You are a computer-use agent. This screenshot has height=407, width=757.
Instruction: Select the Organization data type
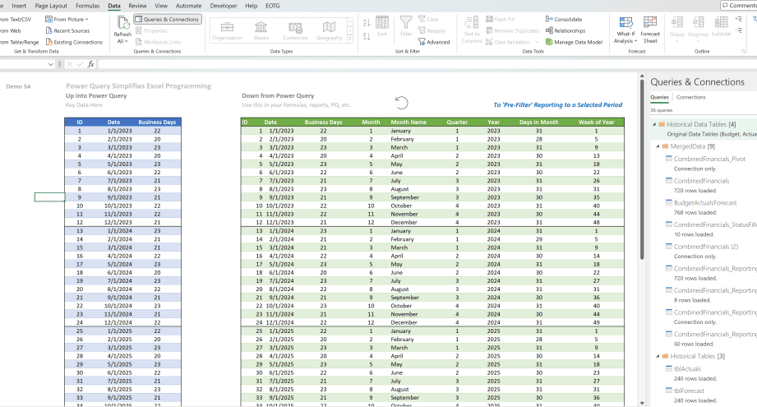227,30
